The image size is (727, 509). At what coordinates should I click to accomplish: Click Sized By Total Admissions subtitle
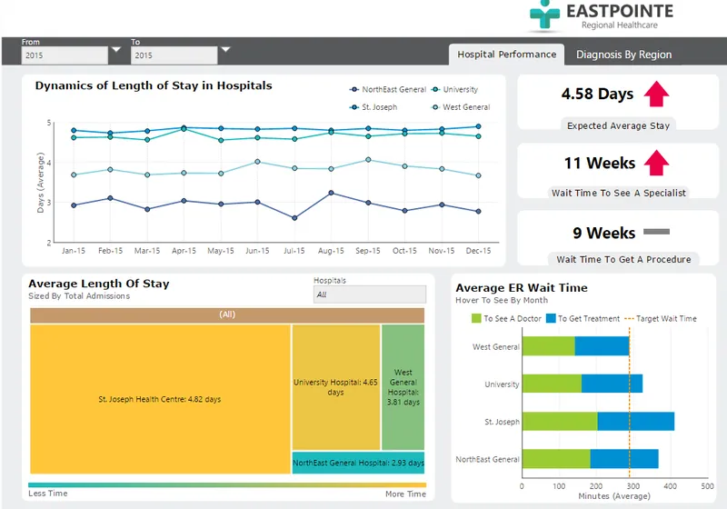point(79,295)
